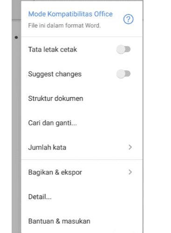Viewport: 171px width, 233px height.
Task: Open Bantuan & masukan
Action: click(82, 221)
